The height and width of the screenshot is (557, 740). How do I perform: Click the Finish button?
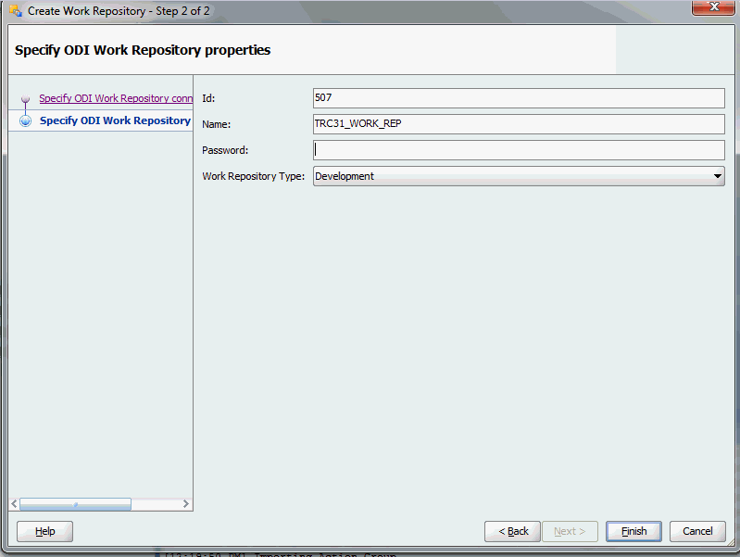633,531
